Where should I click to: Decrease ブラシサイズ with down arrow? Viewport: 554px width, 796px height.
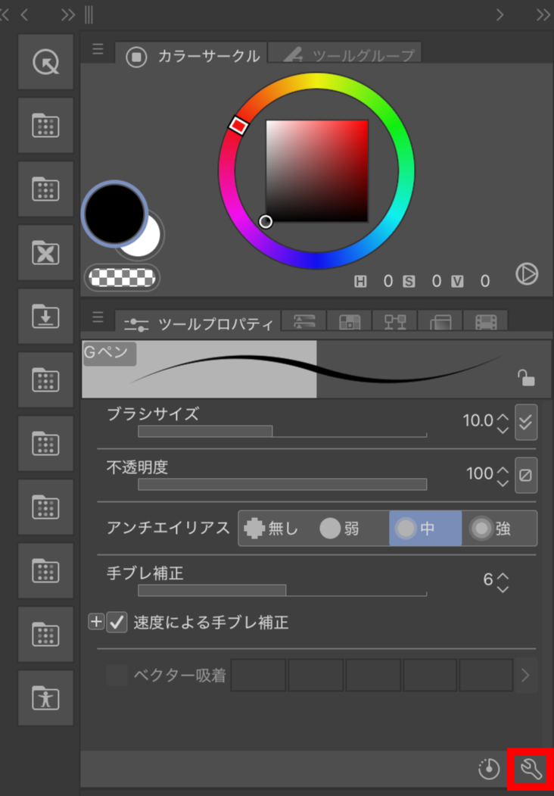(x=503, y=430)
